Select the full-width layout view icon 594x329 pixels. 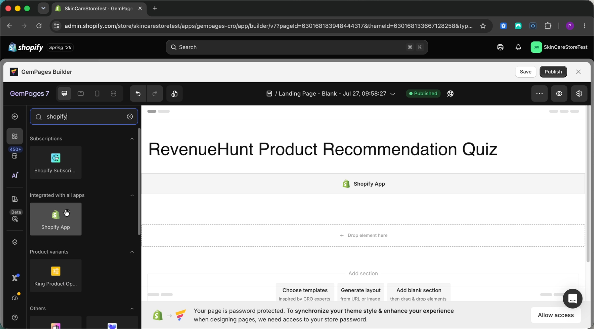click(114, 94)
